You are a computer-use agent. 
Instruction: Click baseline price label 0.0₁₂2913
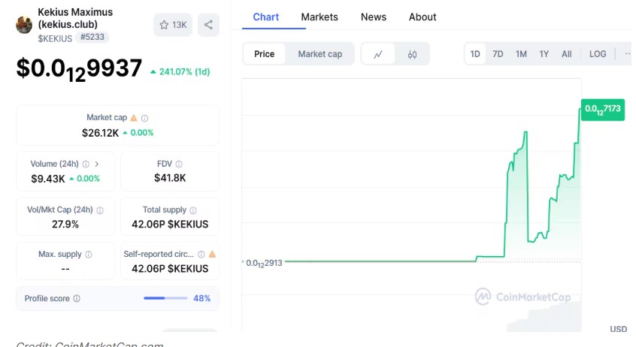(x=264, y=264)
